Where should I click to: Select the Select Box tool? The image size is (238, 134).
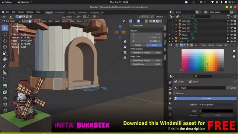click(5, 28)
